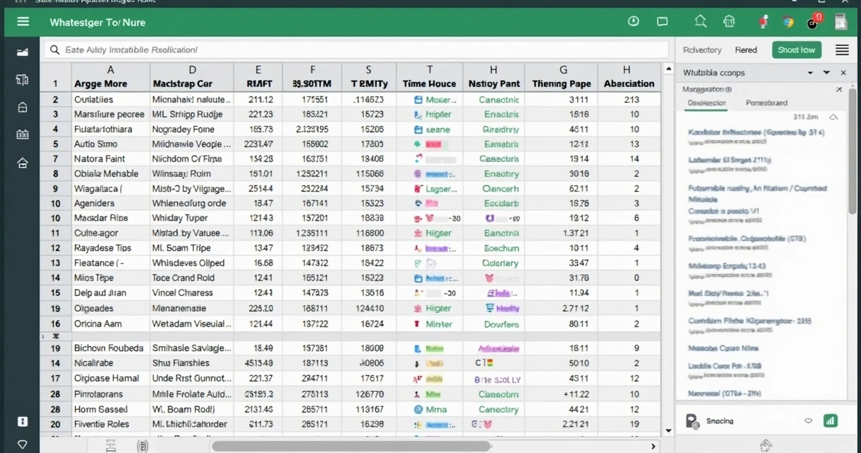Switch to the Rered tab
The height and width of the screenshot is (453, 861).
pyautogui.click(x=746, y=50)
